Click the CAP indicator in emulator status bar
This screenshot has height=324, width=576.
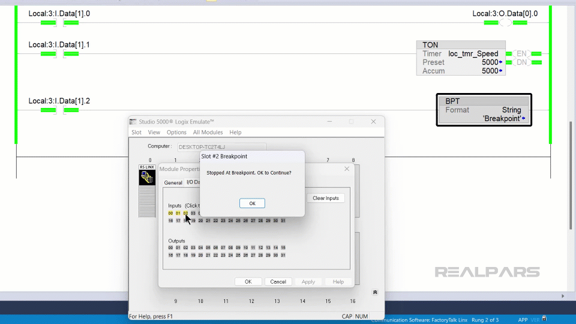coord(347,316)
